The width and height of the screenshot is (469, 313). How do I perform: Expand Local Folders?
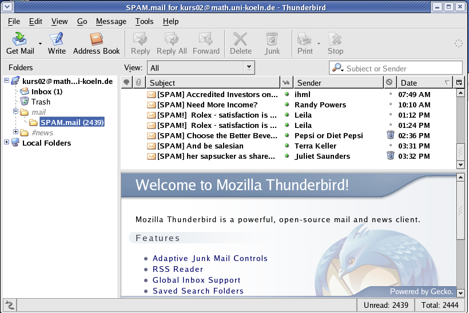point(6,142)
